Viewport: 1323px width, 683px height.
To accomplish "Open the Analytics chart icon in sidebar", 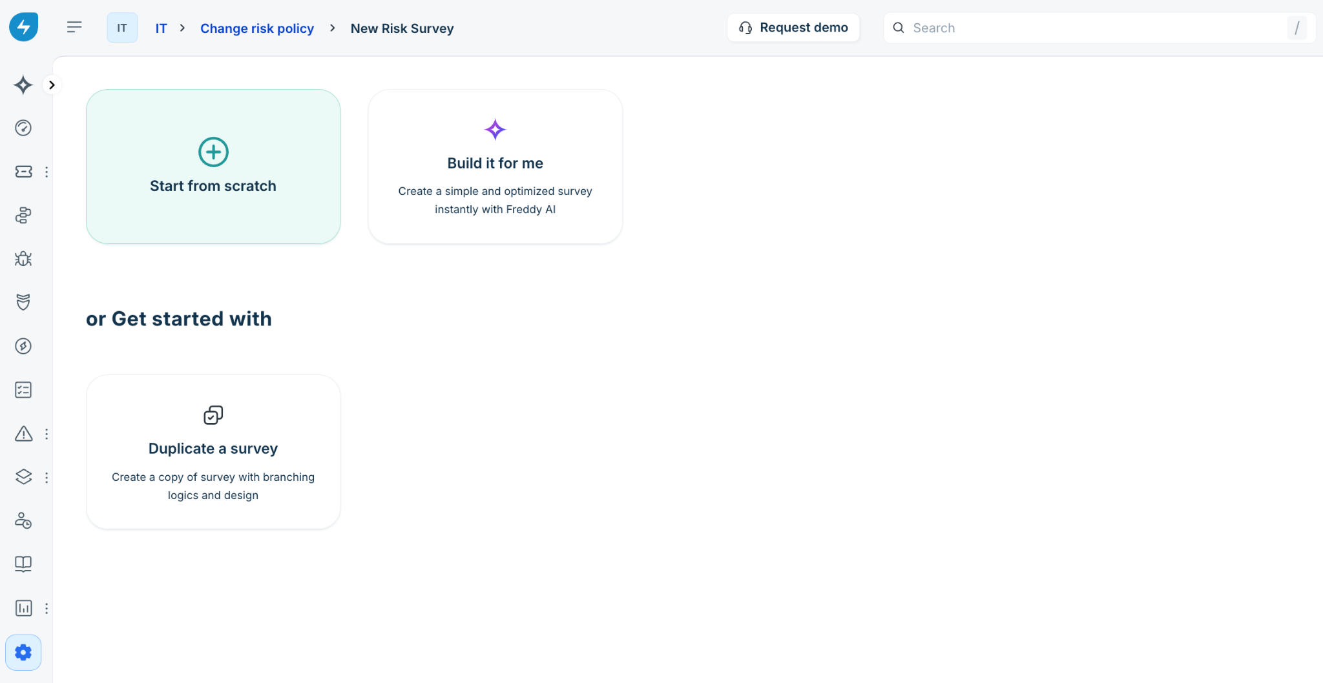I will (23, 608).
